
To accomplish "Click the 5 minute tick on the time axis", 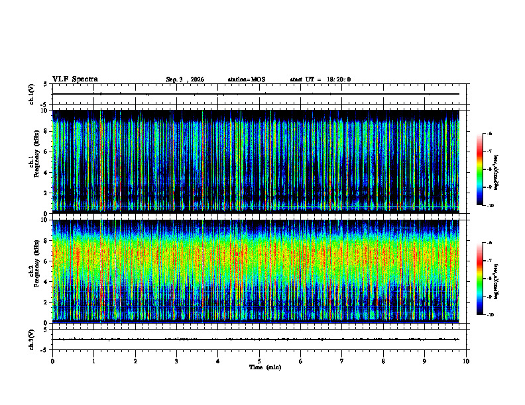I will (259, 361).
